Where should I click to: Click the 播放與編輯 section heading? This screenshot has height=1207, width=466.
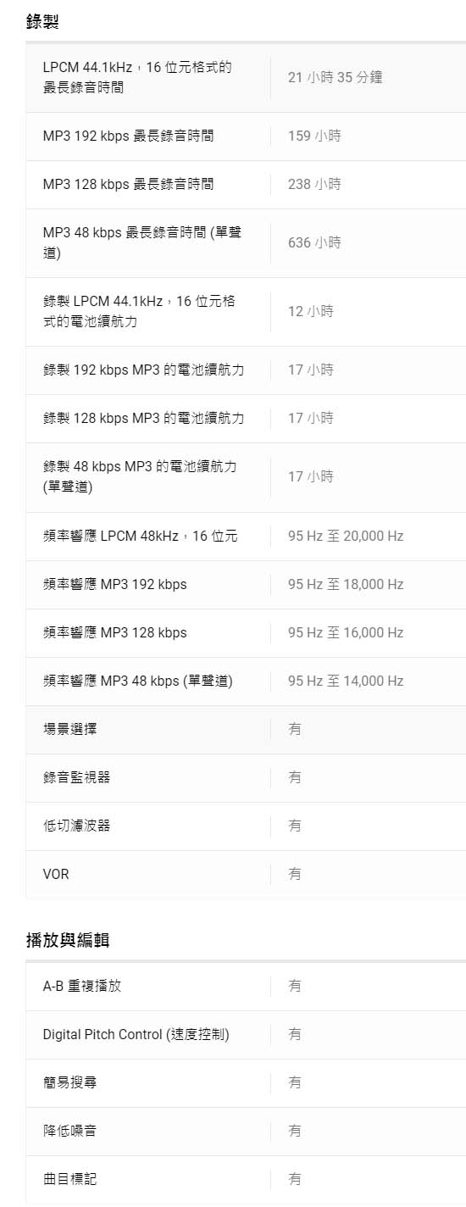pyautogui.click(x=68, y=940)
